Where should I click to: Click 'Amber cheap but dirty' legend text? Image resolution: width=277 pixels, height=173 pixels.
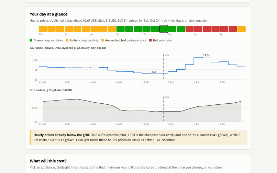[84, 41]
